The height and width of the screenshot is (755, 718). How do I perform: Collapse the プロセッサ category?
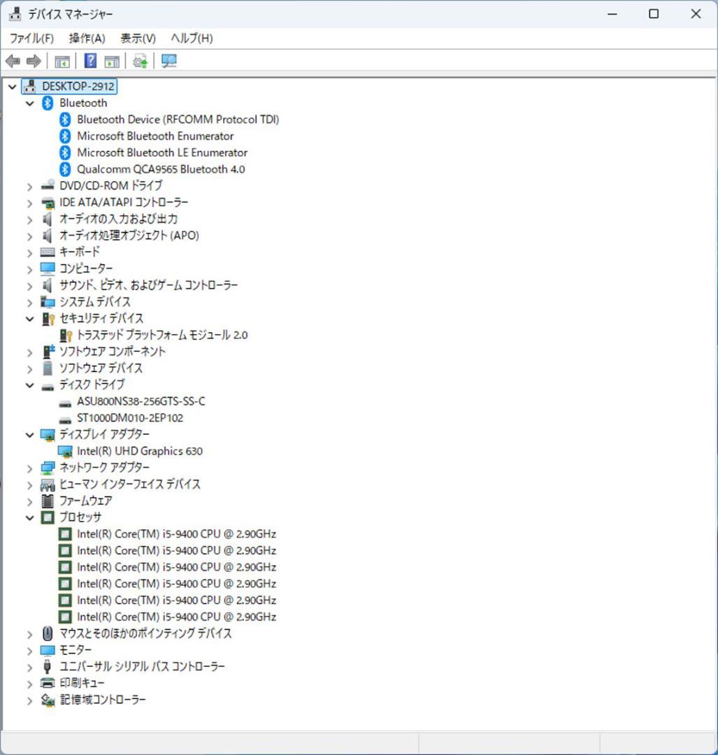29,517
